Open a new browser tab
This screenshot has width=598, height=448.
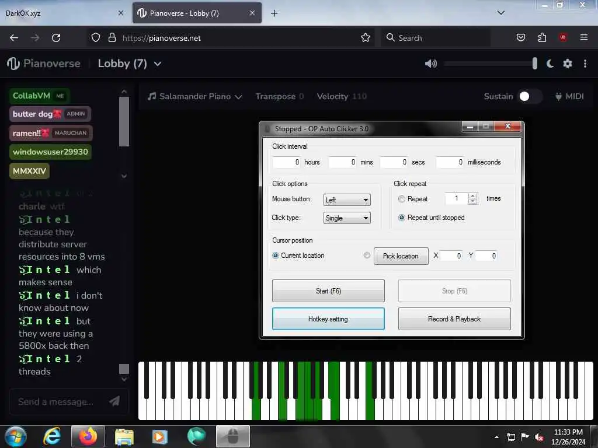[x=274, y=13]
